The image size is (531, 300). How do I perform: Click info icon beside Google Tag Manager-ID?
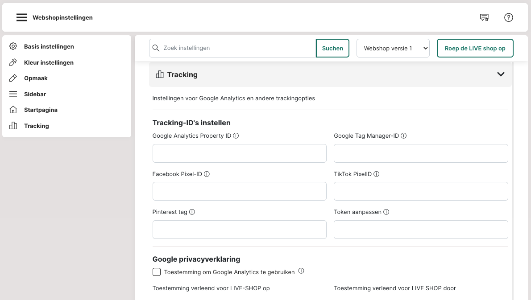404,136
